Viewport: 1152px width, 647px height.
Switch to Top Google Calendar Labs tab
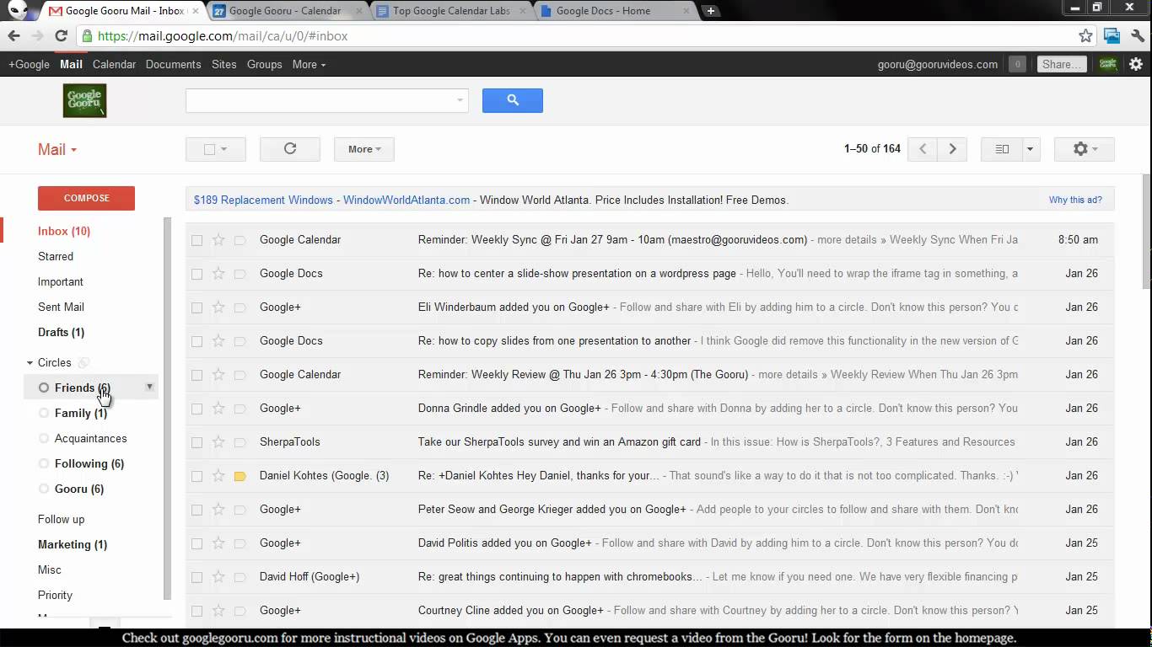point(450,11)
